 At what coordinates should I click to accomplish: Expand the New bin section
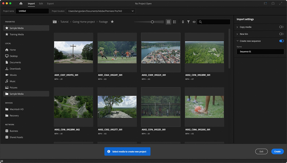point(237,34)
